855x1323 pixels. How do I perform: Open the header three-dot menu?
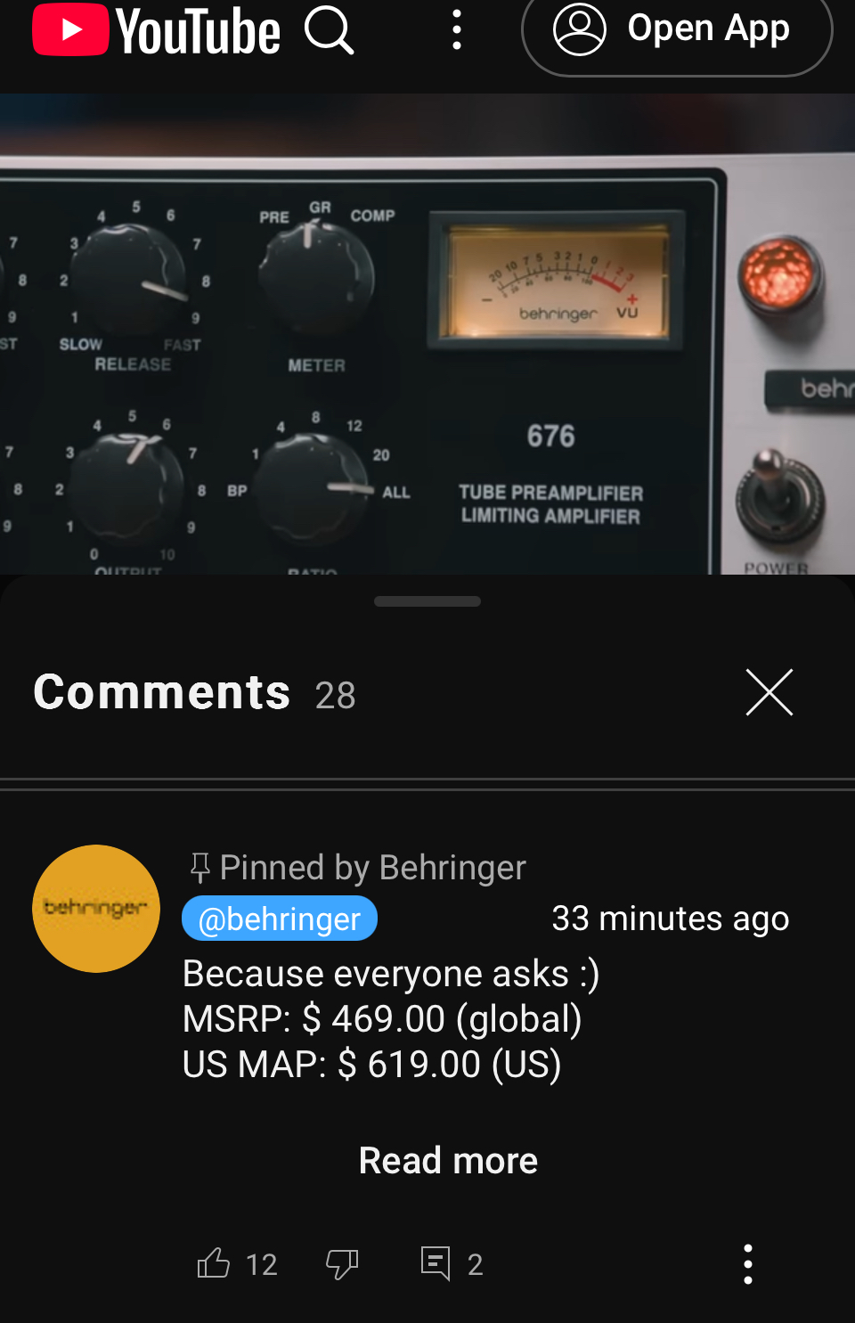coord(457,29)
